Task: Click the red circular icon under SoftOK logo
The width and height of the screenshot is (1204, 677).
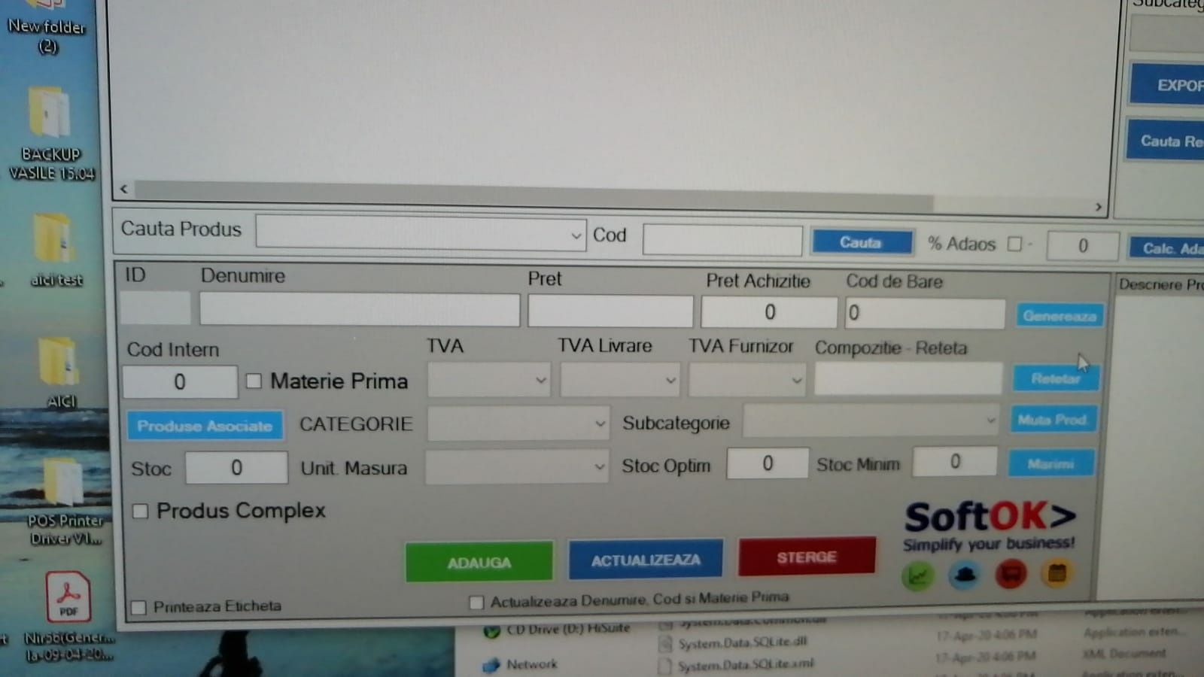Action: coord(1011,575)
